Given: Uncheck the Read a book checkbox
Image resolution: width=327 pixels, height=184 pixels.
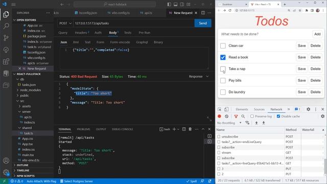Looking at the screenshot, I should pos(223,57).
